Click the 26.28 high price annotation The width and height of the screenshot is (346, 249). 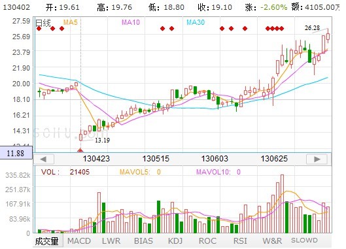tap(312, 28)
